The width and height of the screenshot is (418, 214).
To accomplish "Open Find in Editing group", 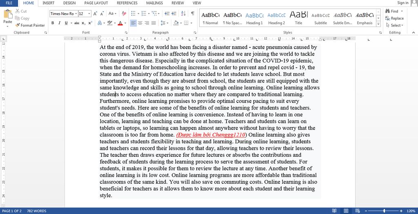I will pos(392,11).
